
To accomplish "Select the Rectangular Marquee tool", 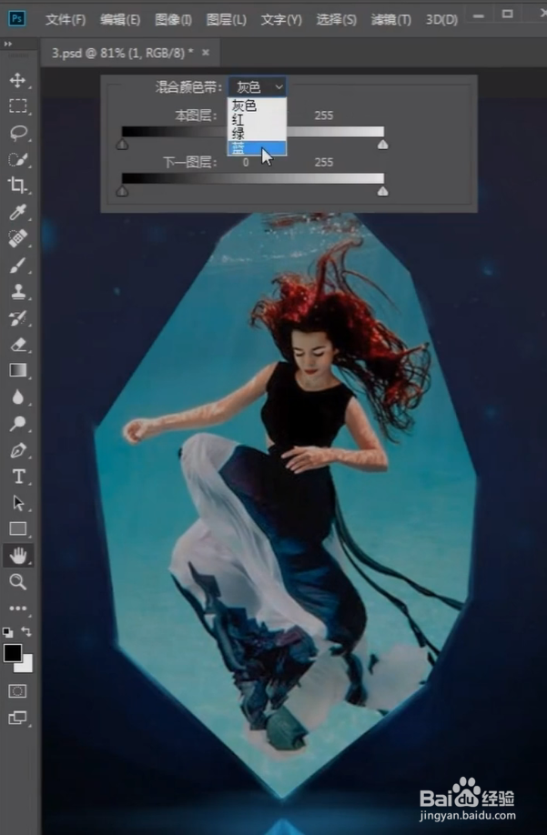I will click(17, 106).
